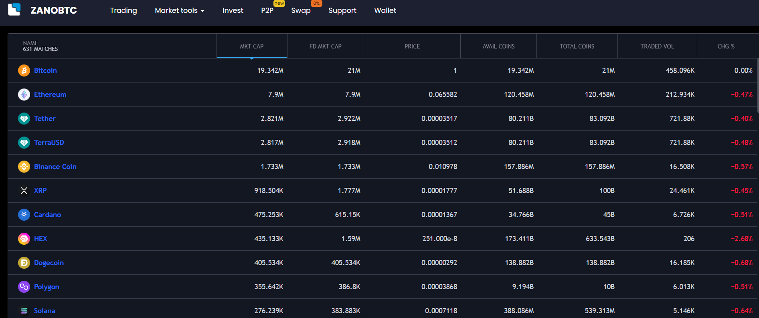This screenshot has width=759, height=318.
Task: Click Solana available coins 388.086M
Action: 519,311
